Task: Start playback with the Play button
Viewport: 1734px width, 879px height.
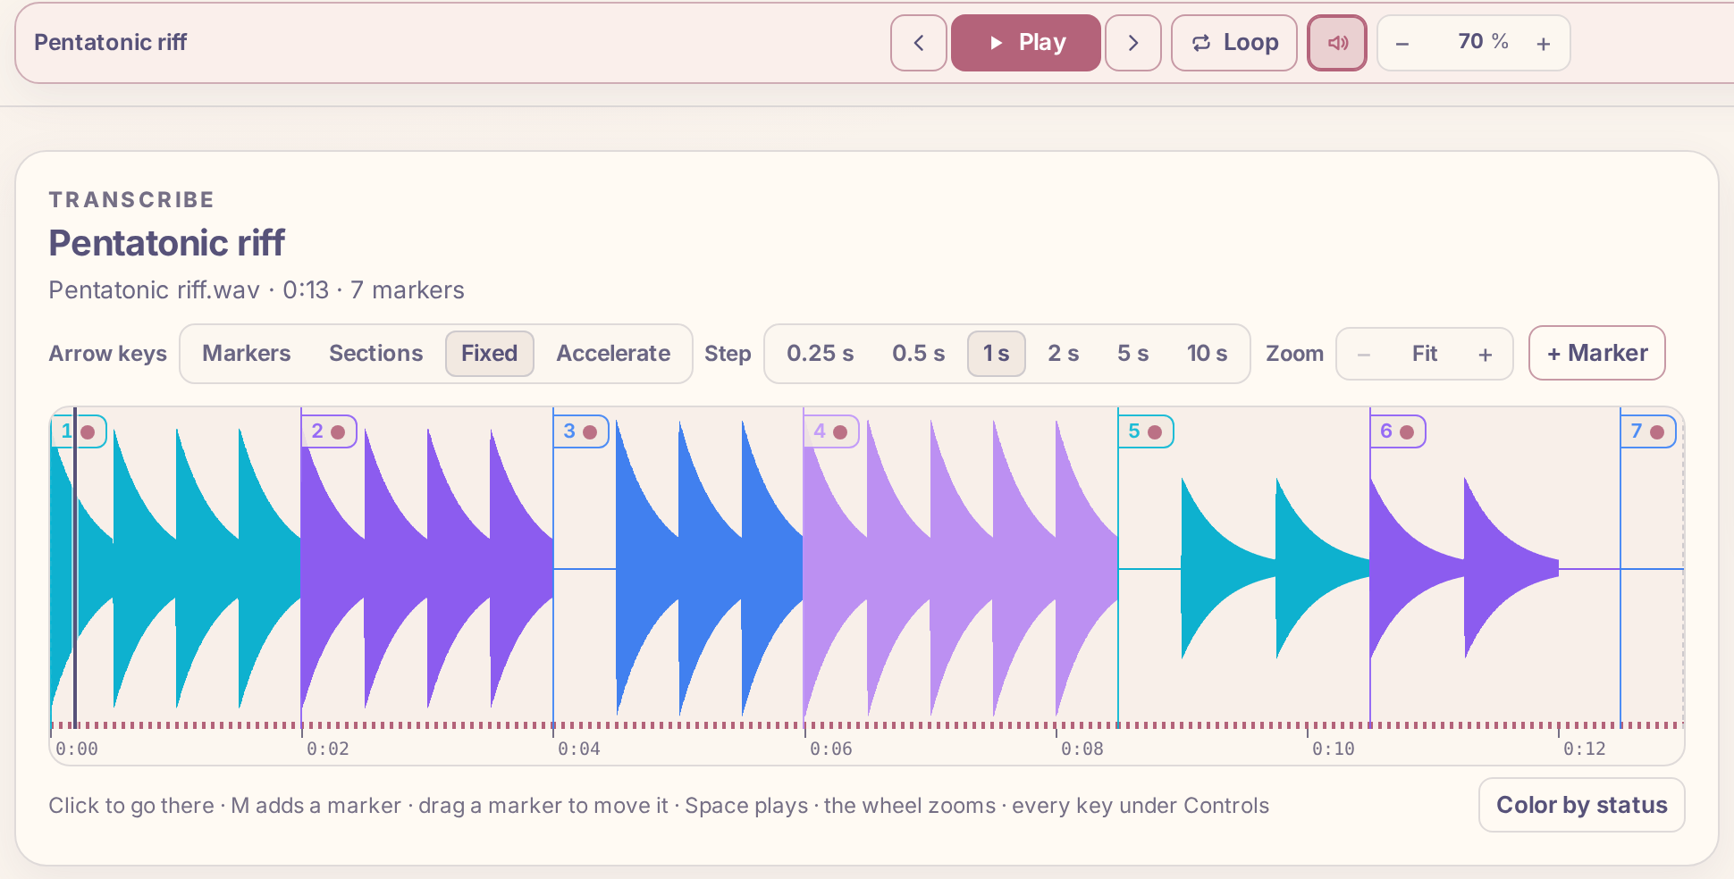Action: (x=1025, y=43)
